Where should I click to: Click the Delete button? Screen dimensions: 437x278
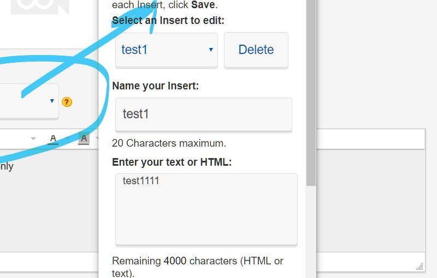(x=256, y=50)
